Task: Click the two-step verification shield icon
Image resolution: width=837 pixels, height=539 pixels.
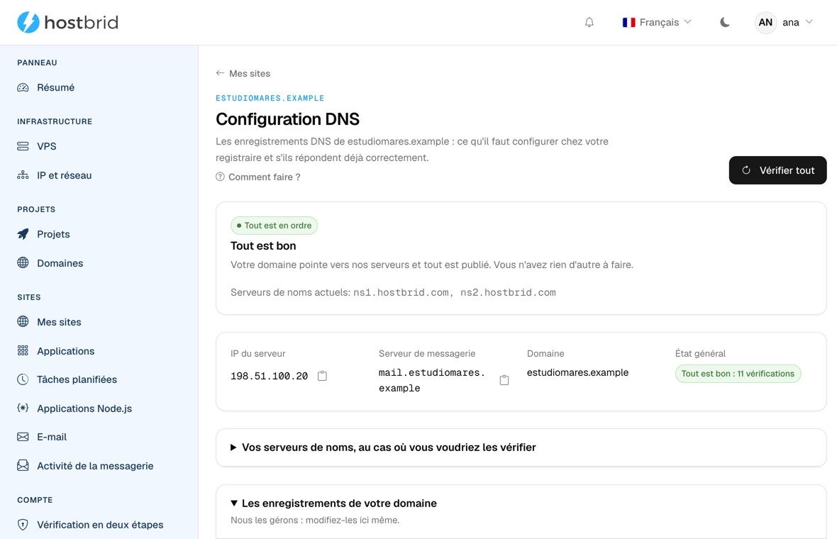Action: (x=23, y=525)
